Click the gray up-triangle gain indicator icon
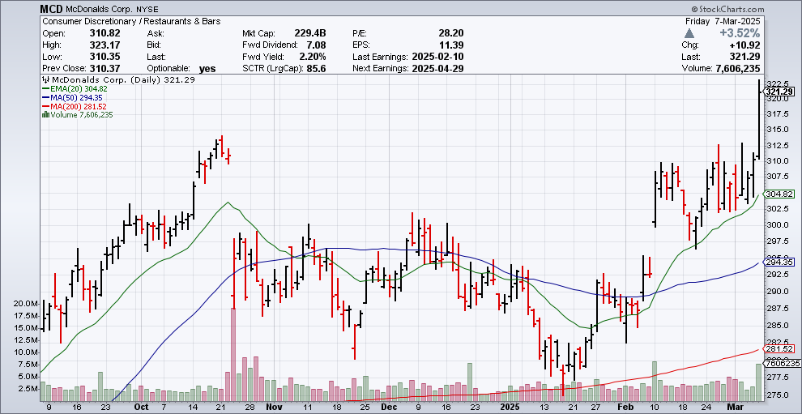This screenshot has height=414, width=802. tap(689, 33)
